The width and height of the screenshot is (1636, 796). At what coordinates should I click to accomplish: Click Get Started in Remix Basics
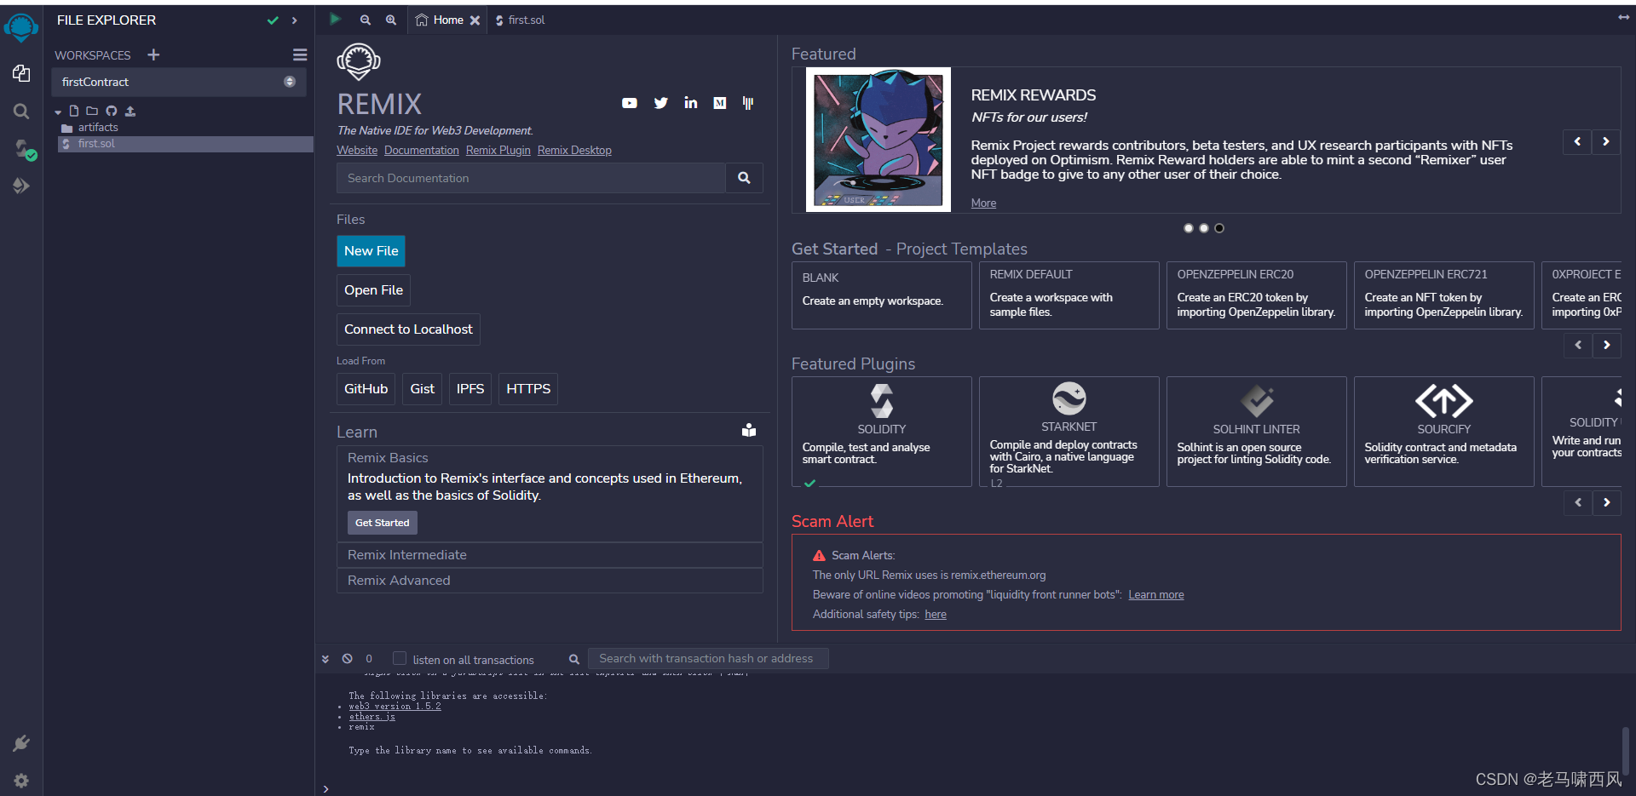382,523
